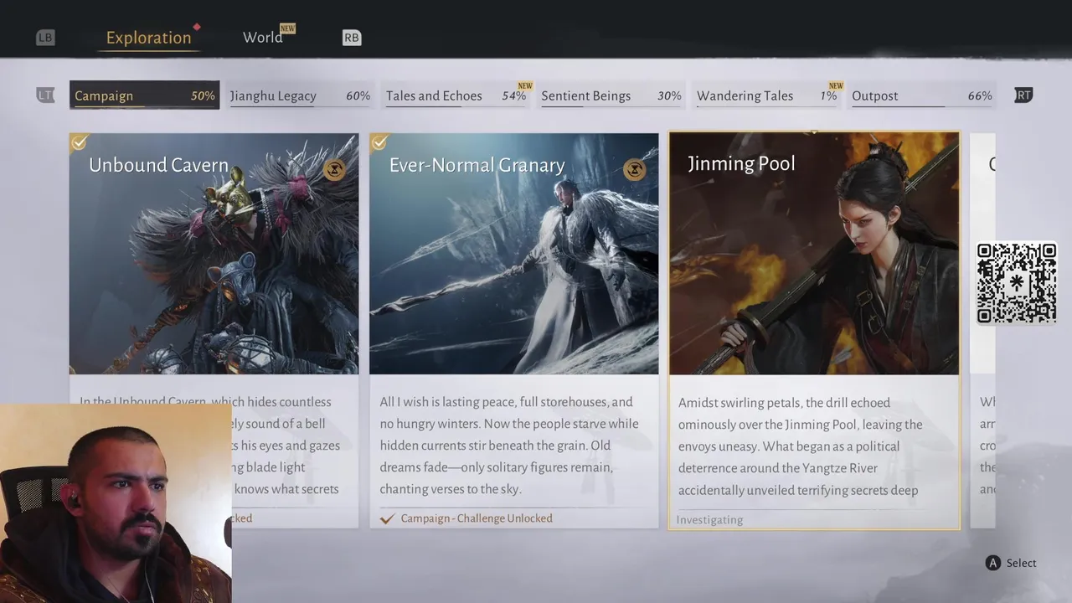Click the LT trigger icon
Image resolution: width=1072 pixels, height=603 pixels.
pos(45,95)
